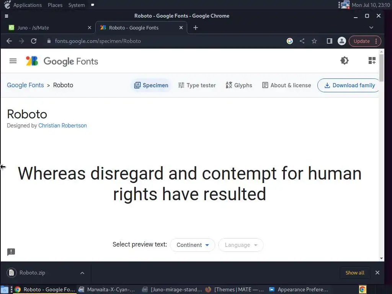Open a new browser tab
Screen dimensions: 392x294
pos(196,28)
